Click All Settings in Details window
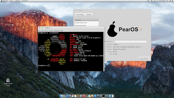Screen dimensions: 174x98 click(80, 14)
